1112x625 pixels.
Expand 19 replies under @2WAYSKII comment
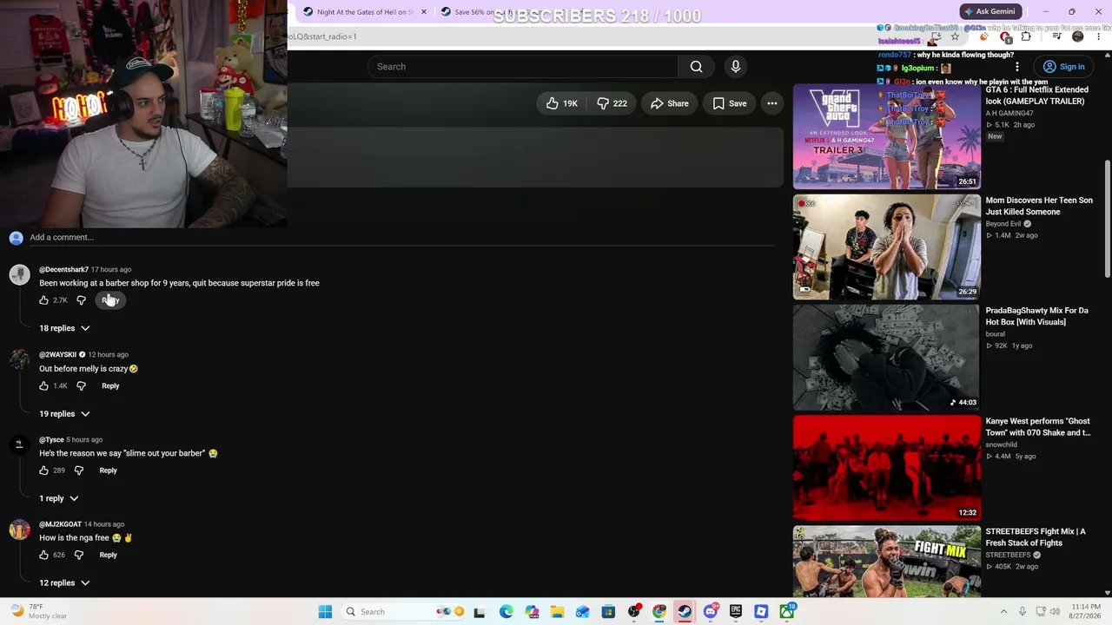point(64,414)
